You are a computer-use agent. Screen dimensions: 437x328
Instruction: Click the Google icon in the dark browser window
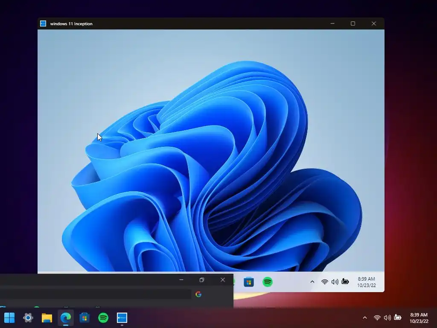click(198, 294)
